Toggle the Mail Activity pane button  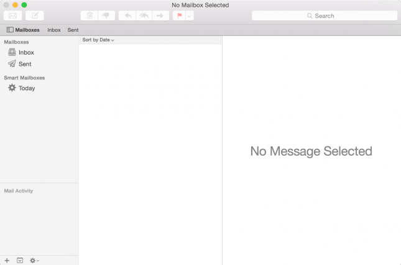click(20, 261)
